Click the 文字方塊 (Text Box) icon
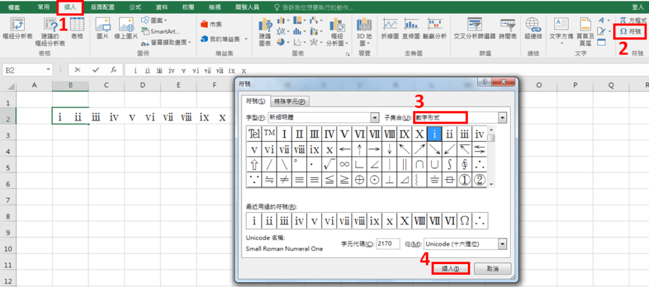 pyautogui.click(x=560, y=29)
